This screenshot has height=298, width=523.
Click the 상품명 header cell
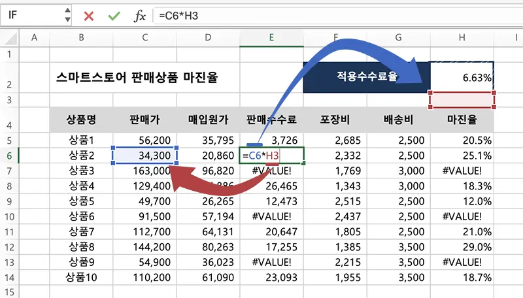coord(81,120)
